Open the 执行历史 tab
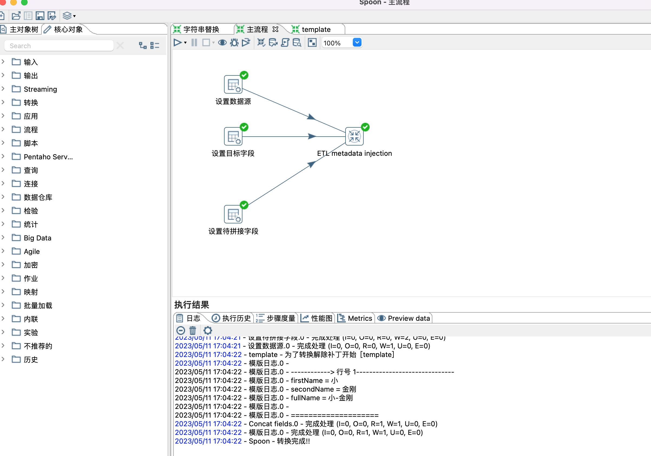Viewport: 651px width, 456px height. [236, 318]
